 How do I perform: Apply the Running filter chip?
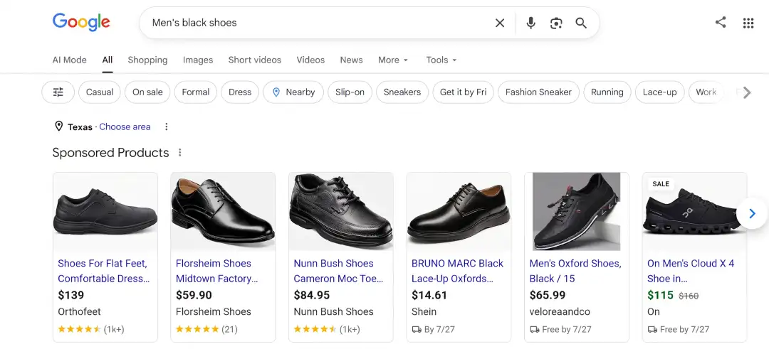pyautogui.click(x=607, y=92)
